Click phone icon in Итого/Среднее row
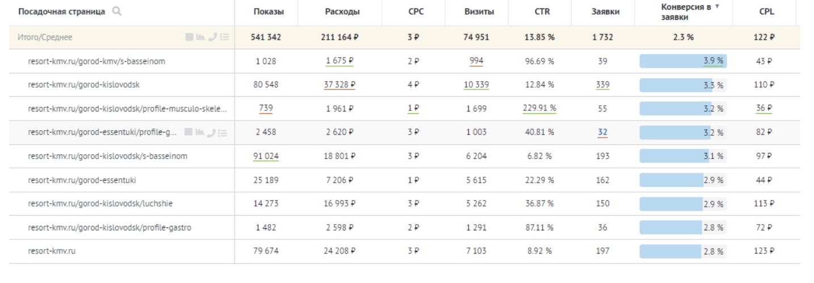The height and width of the screenshot is (283, 814). (x=212, y=37)
